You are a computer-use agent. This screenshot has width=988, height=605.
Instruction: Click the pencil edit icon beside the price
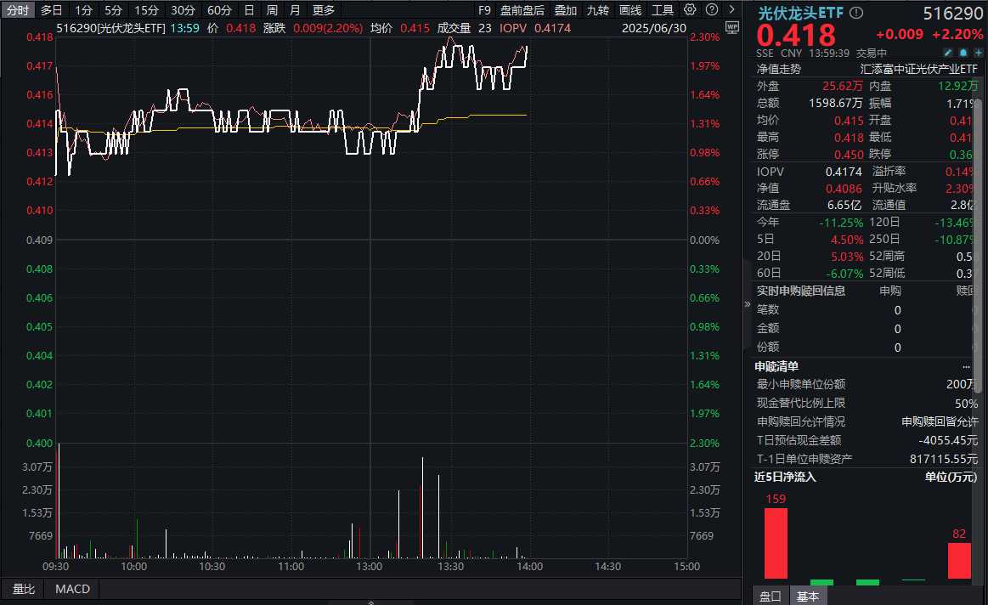(948, 52)
